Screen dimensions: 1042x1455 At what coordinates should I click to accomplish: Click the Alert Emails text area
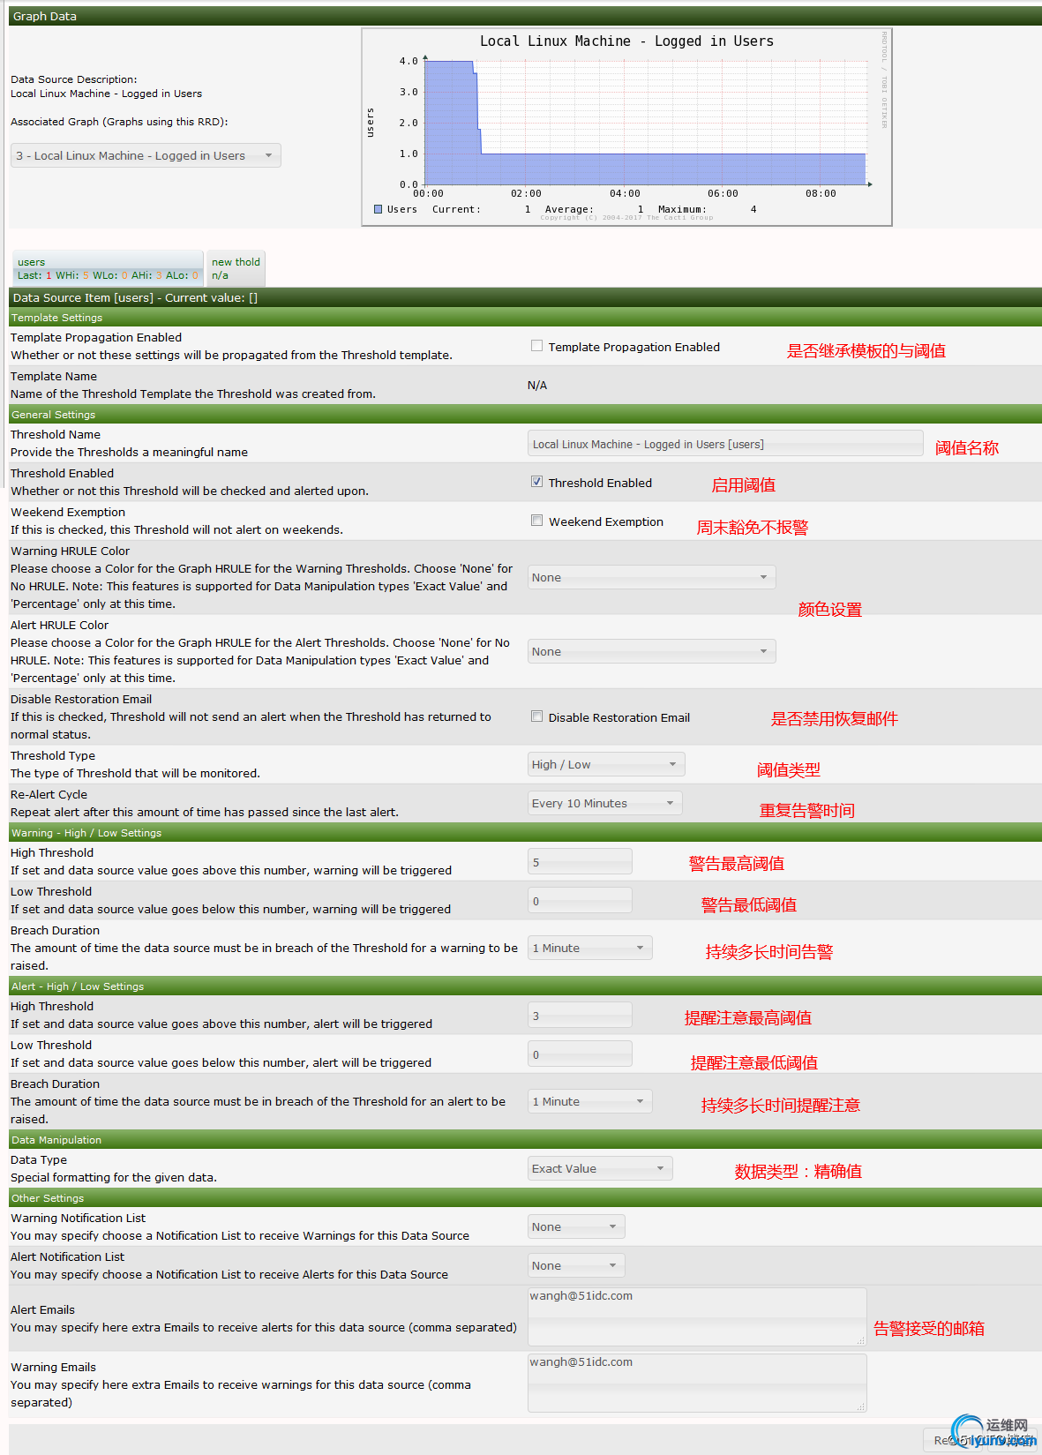coord(697,1316)
